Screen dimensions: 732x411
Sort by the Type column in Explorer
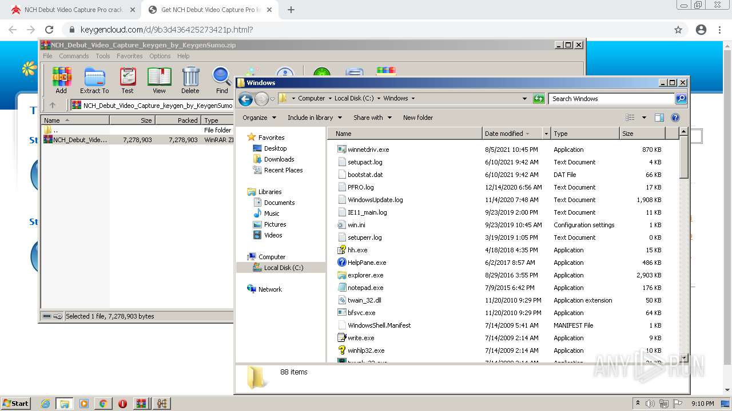(x=585, y=134)
